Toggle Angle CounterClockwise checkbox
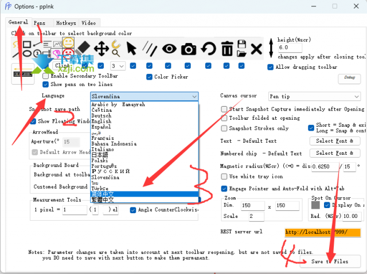 pos(133,210)
